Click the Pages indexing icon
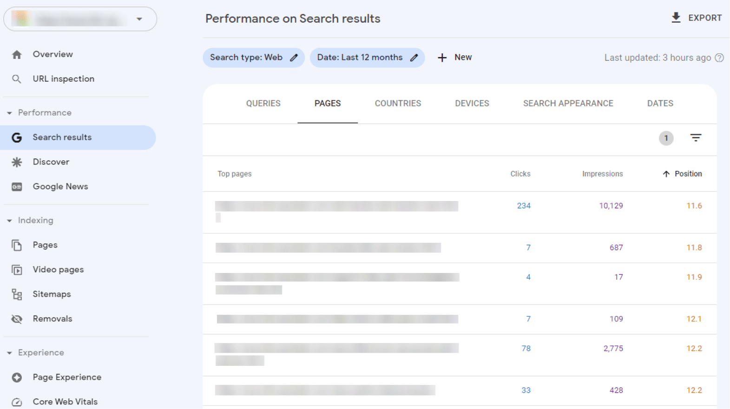This screenshot has height=409, width=730. (x=17, y=245)
